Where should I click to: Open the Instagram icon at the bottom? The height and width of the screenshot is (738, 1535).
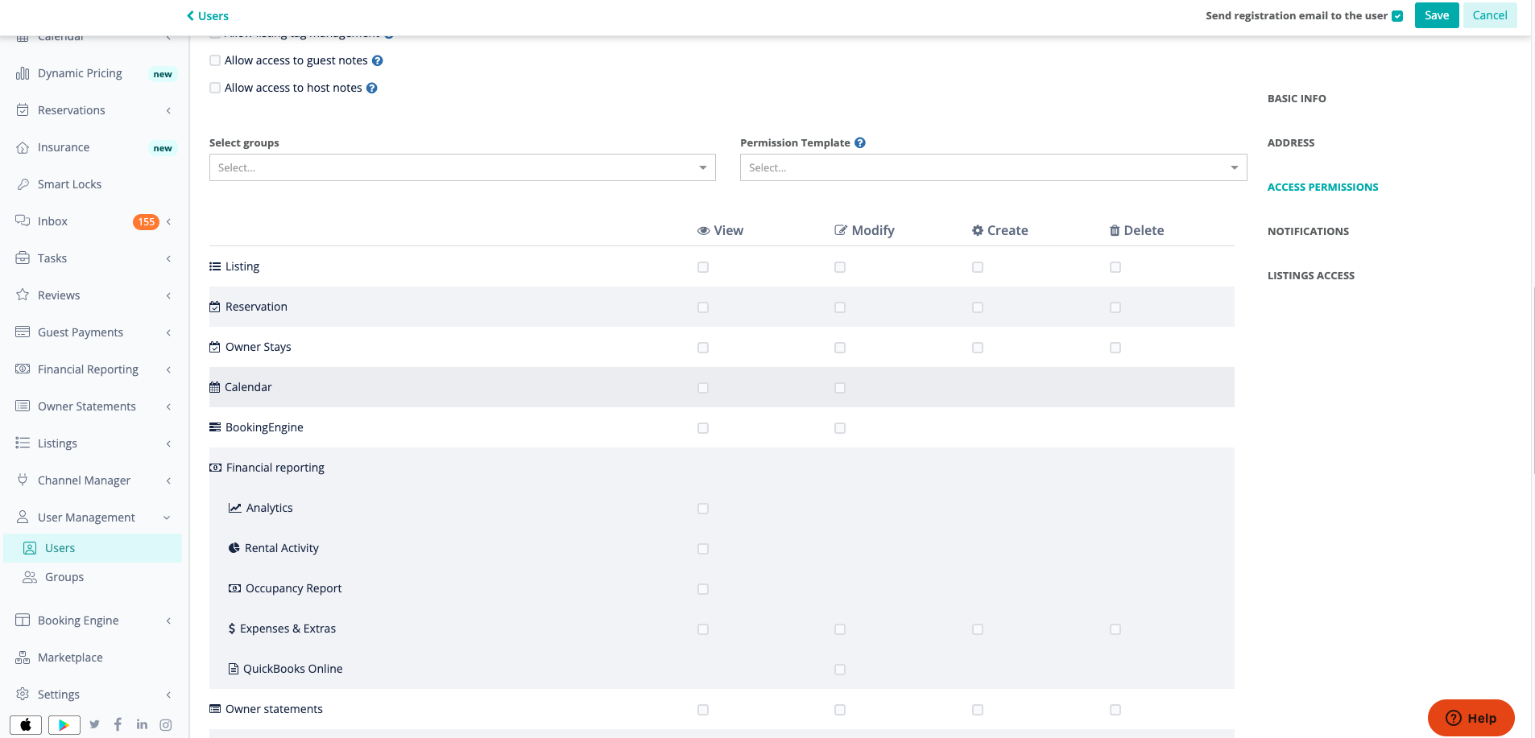[x=165, y=724]
